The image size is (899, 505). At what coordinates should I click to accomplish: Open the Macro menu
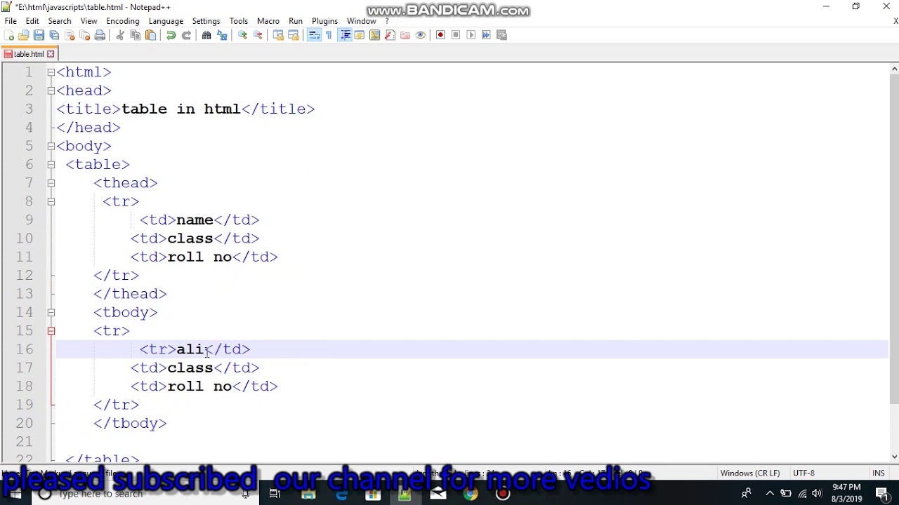click(x=268, y=21)
